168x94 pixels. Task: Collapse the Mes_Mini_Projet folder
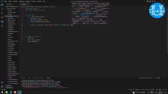[x=11, y=9]
